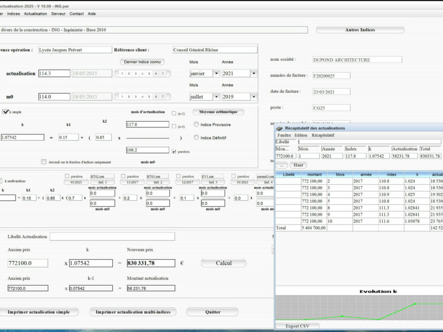Click the 12/2017 date button
443x332 pixels.
[x=187, y=182]
